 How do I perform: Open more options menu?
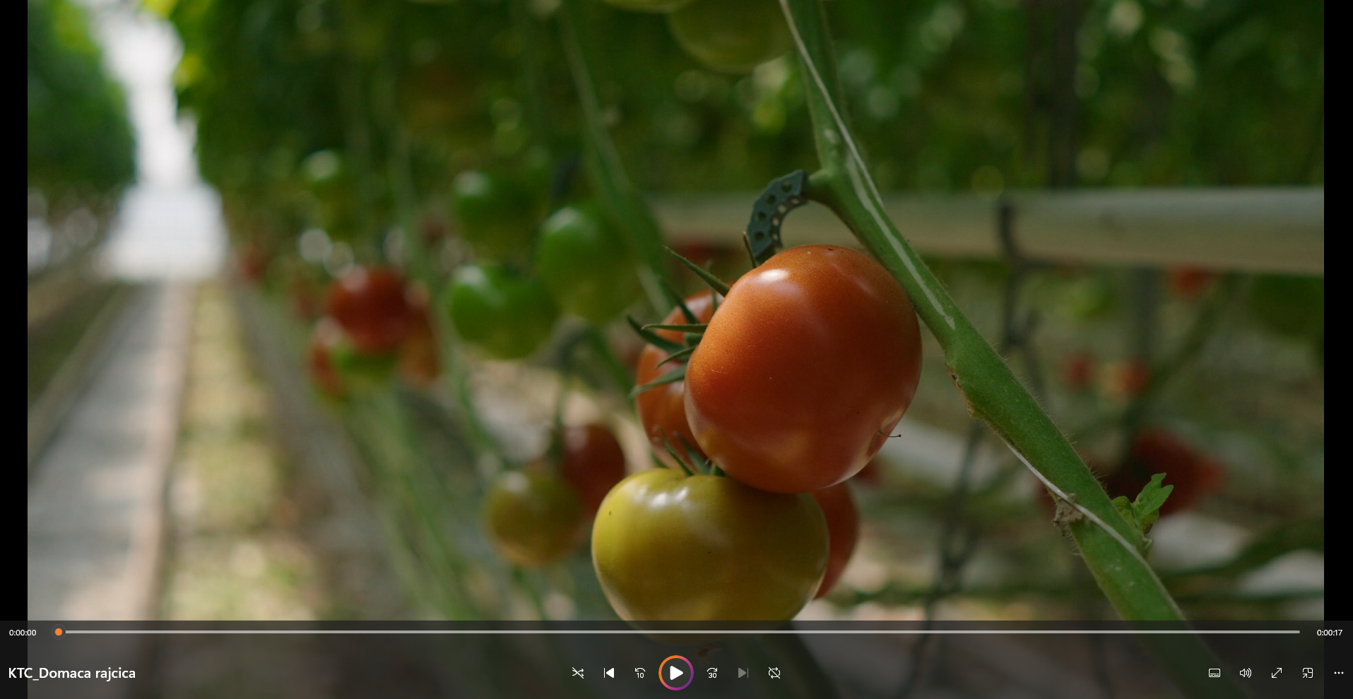click(x=1339, y=673)
